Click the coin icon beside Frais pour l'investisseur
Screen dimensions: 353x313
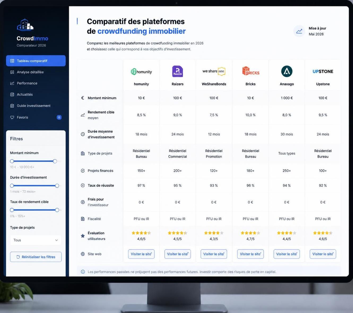pyautogui.click(x=83, y=202)
